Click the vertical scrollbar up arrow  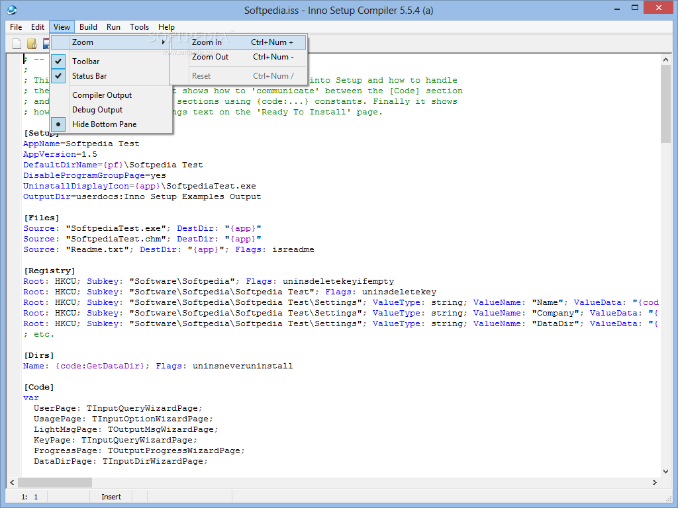point(665,60)
